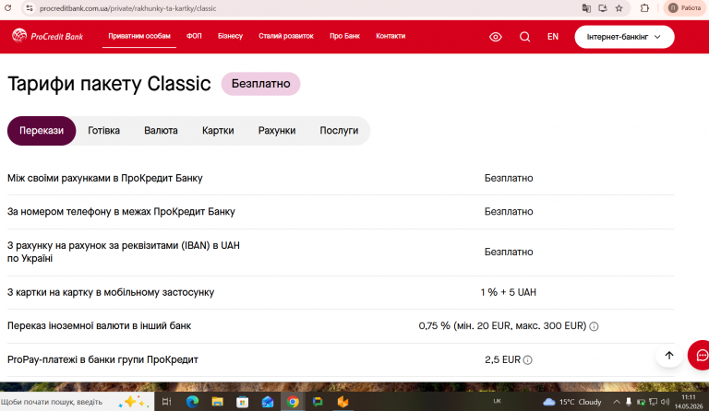
Task: Open browser Extensions puzzle icon
Action: (644, 8)
